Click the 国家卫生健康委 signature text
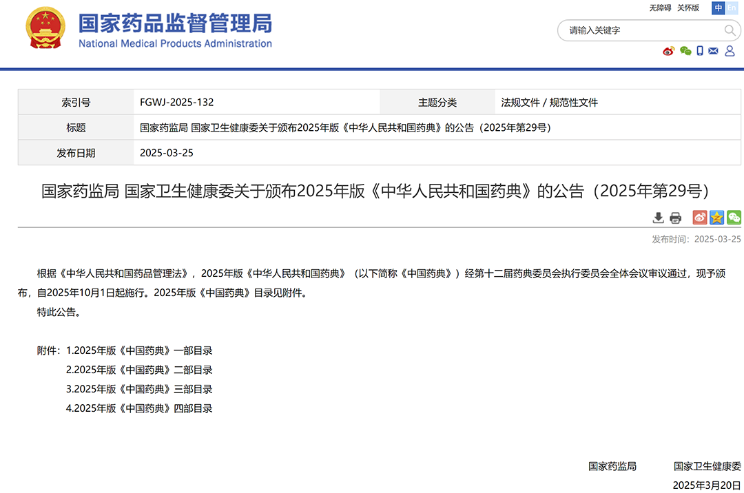This screenshot has width=744, height=493. click(x=707, y=466)
